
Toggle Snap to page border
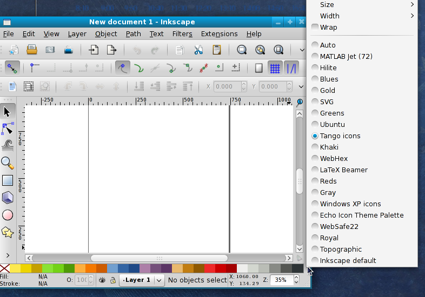tap(258, 68)
